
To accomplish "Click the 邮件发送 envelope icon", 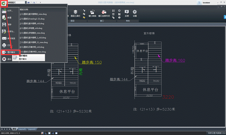I will [5, 38].
